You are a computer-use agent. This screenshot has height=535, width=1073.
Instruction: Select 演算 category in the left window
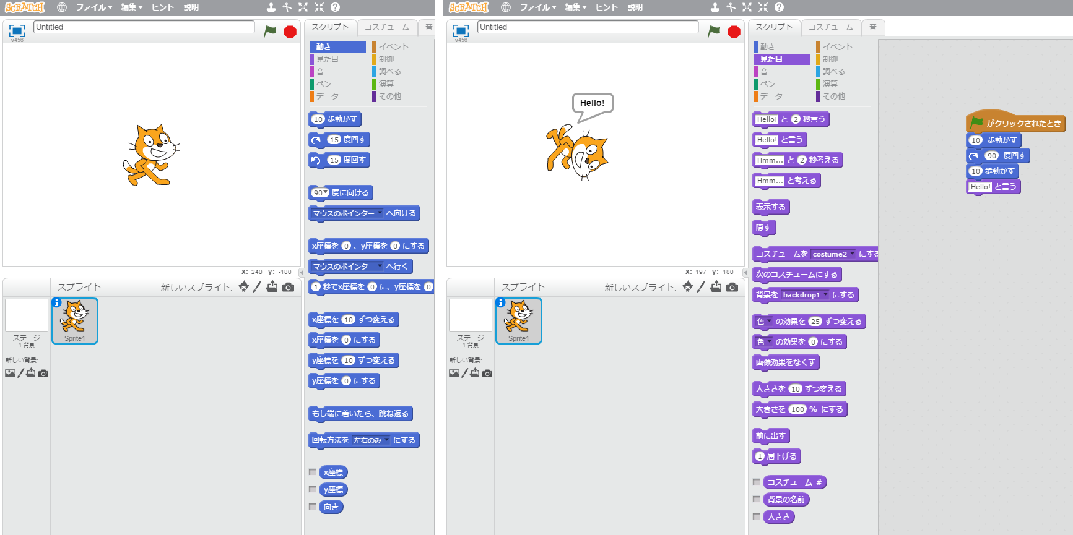click(x=399, y=84)
